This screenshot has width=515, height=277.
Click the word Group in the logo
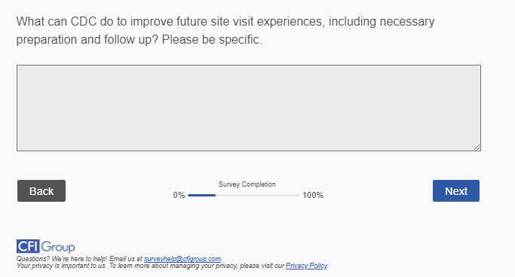click(58, 247)
